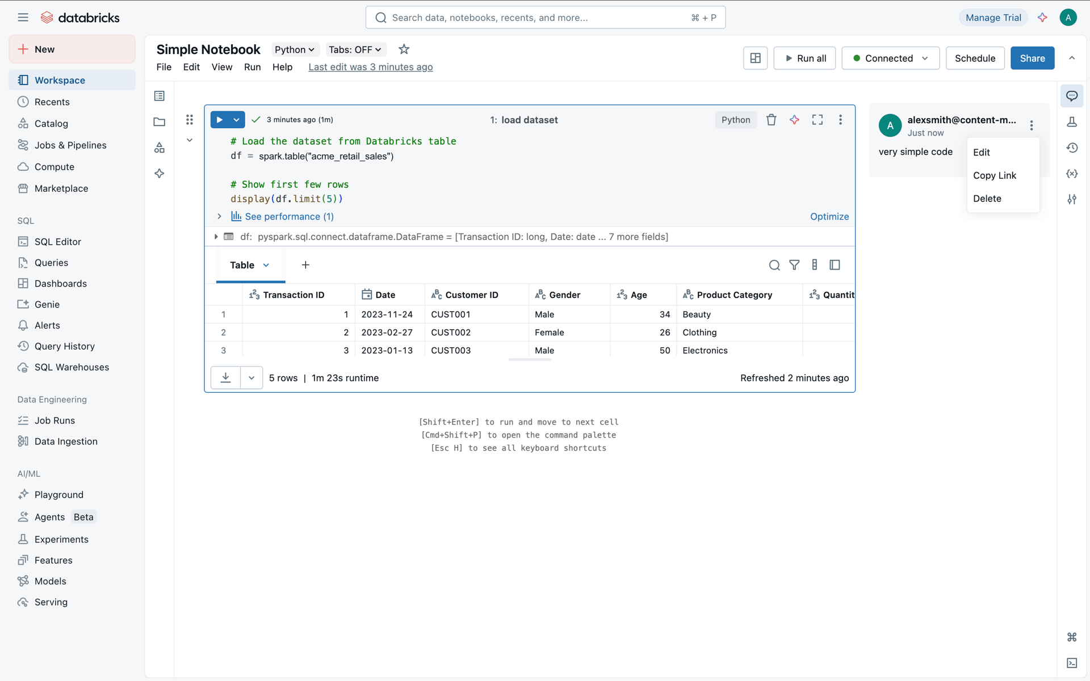Open the cell kebab menu

[x=840, y=120]
